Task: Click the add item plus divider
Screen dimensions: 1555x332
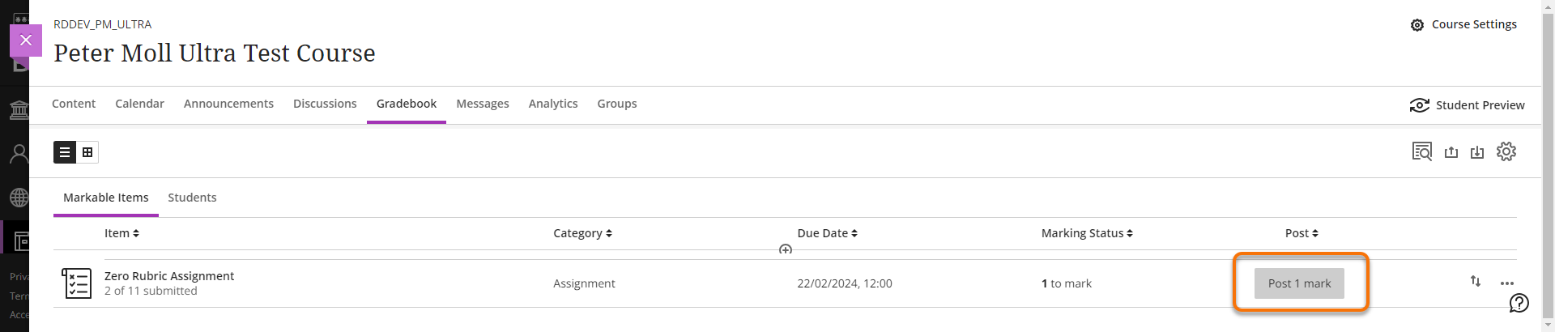Action: point(786,249)
